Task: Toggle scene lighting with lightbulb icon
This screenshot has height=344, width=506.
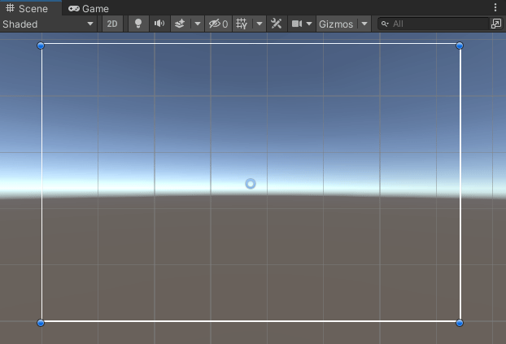Action: (137, 24)
